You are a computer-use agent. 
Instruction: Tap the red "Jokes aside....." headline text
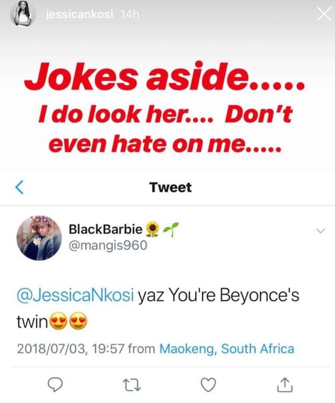164,81
